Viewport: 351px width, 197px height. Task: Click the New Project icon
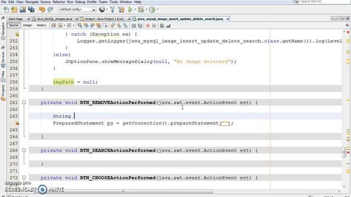(x=14, y=9)
